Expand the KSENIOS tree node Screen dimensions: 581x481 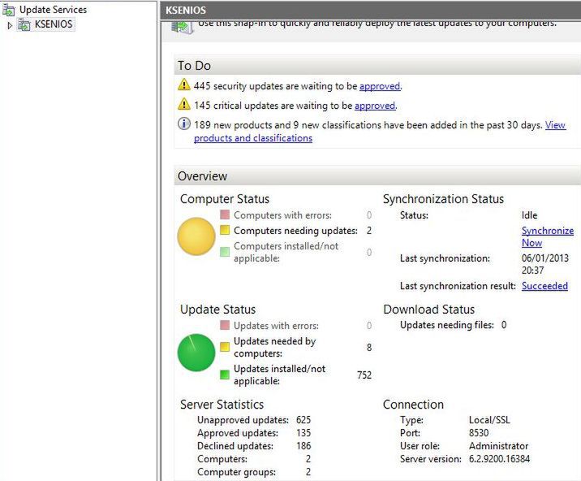pyautogui.click(x=10, y=25)
